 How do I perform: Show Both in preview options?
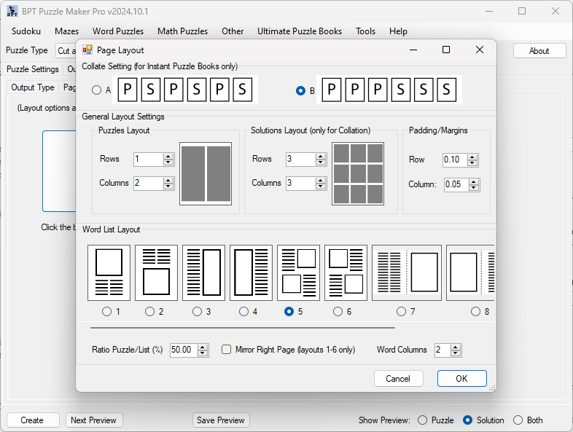(518, 420)
